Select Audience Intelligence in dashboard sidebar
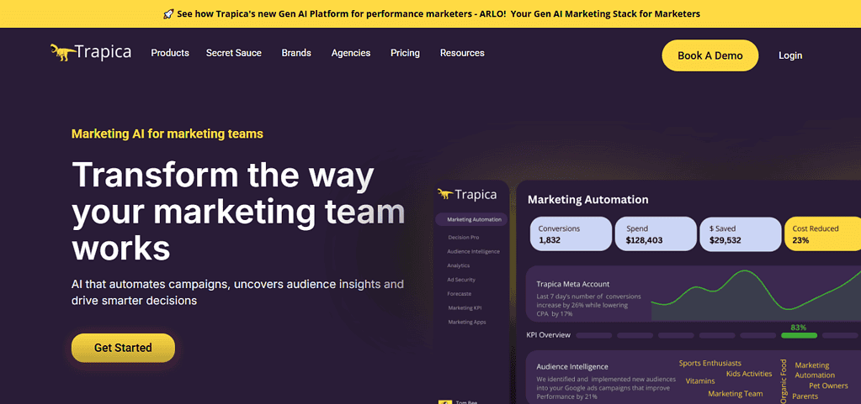 (x=474, y=251)
